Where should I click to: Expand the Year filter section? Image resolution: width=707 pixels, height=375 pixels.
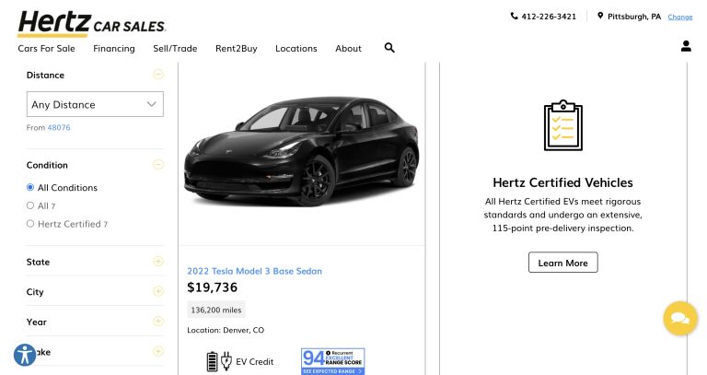[95, 322]
